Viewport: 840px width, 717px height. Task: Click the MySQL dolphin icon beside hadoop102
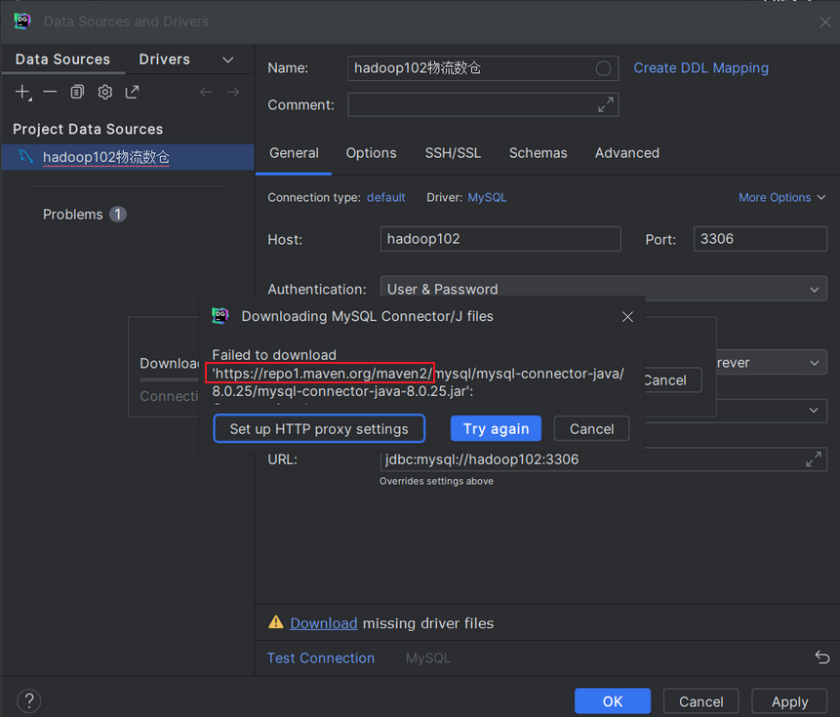point(25,157)
